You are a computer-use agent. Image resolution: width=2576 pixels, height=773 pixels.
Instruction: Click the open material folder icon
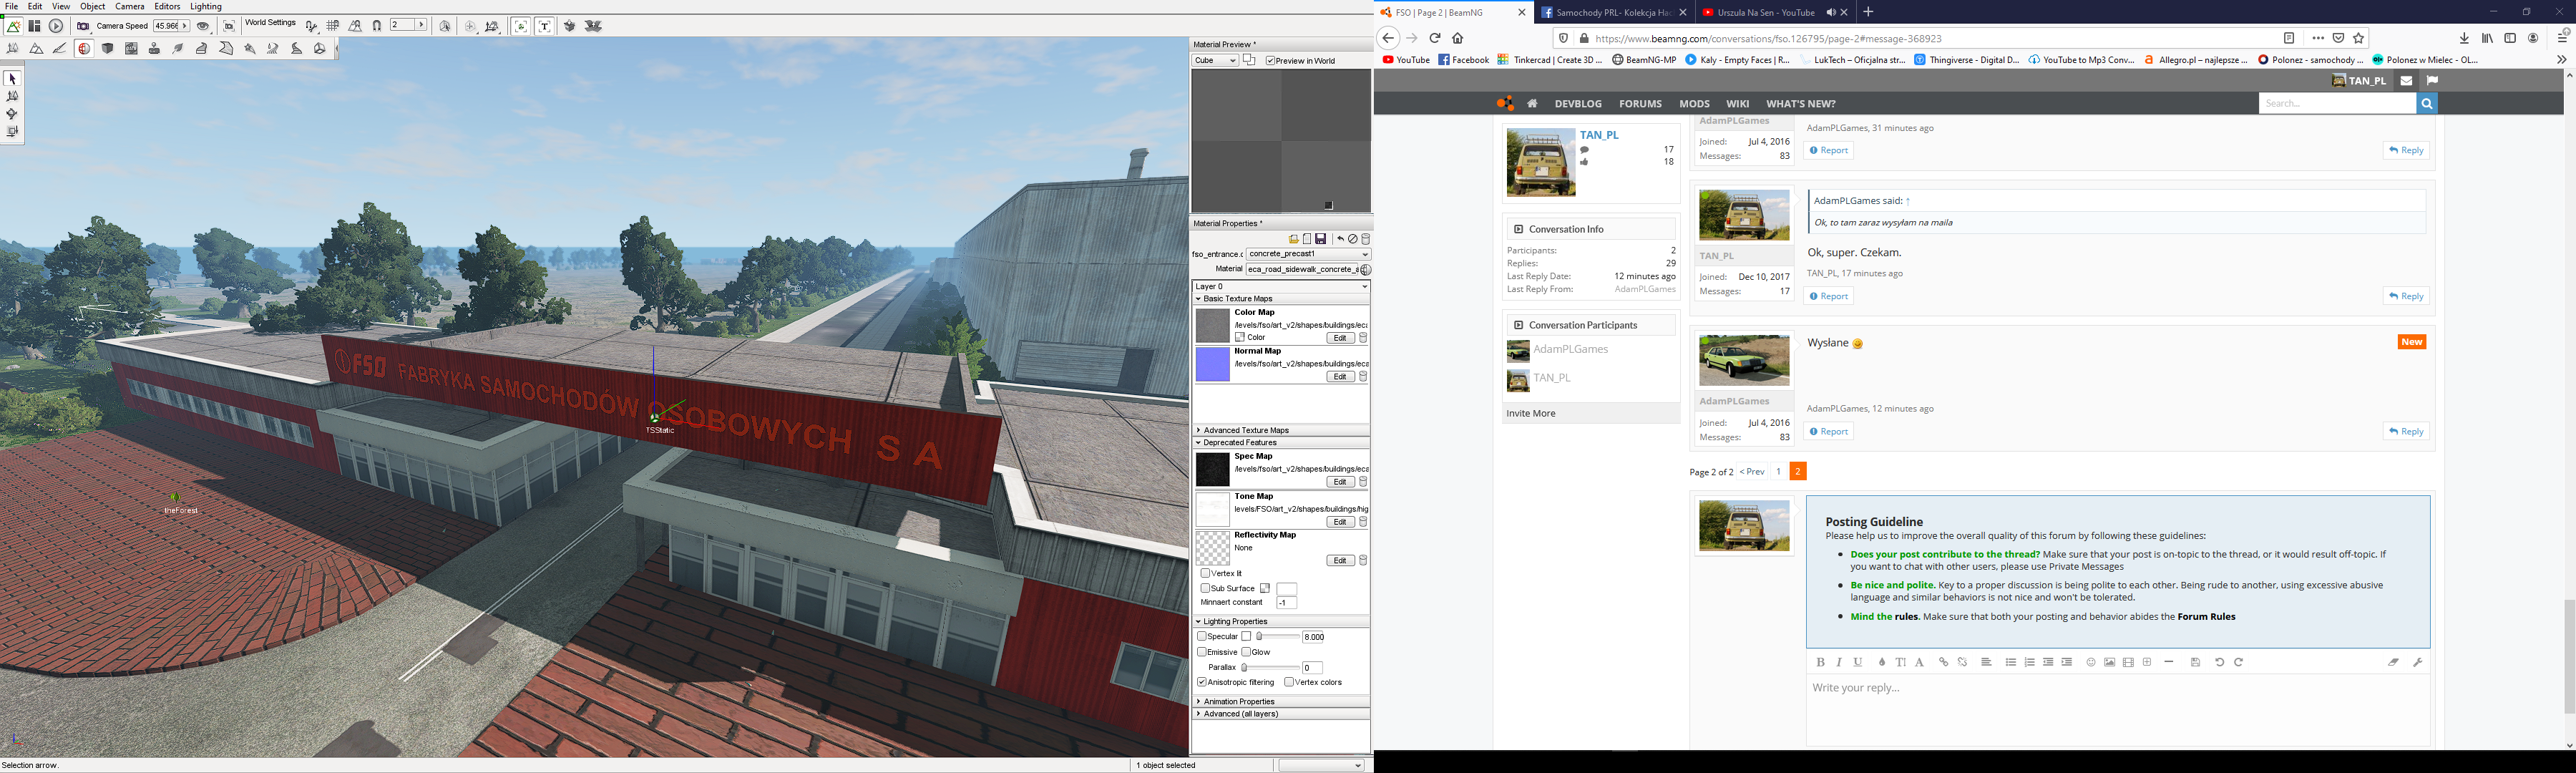1293,239
